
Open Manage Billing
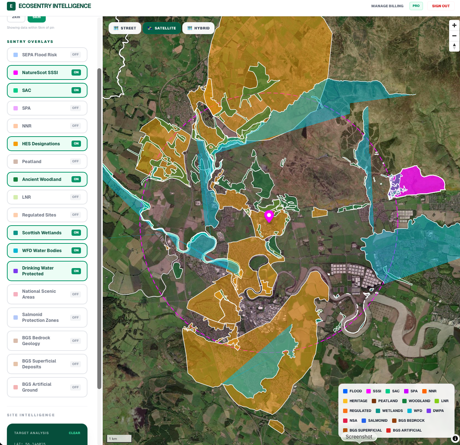tap(387, 6)
